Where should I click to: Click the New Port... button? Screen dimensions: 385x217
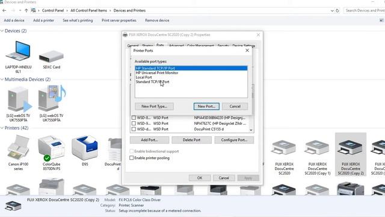coord(206,106)
